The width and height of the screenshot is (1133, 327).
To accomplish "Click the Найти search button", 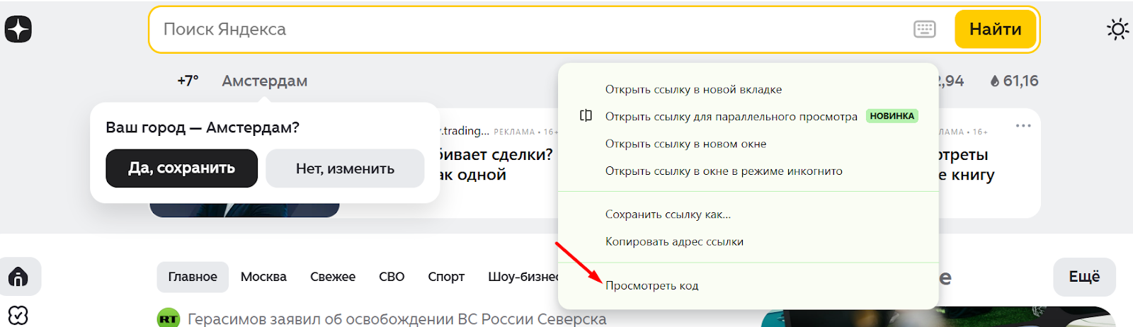I will click(995, 29).
